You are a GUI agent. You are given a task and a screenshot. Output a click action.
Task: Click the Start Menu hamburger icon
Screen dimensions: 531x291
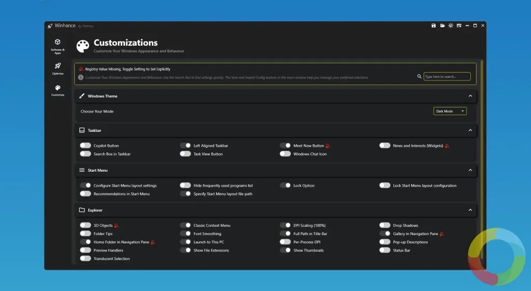(x=81, y=170)
